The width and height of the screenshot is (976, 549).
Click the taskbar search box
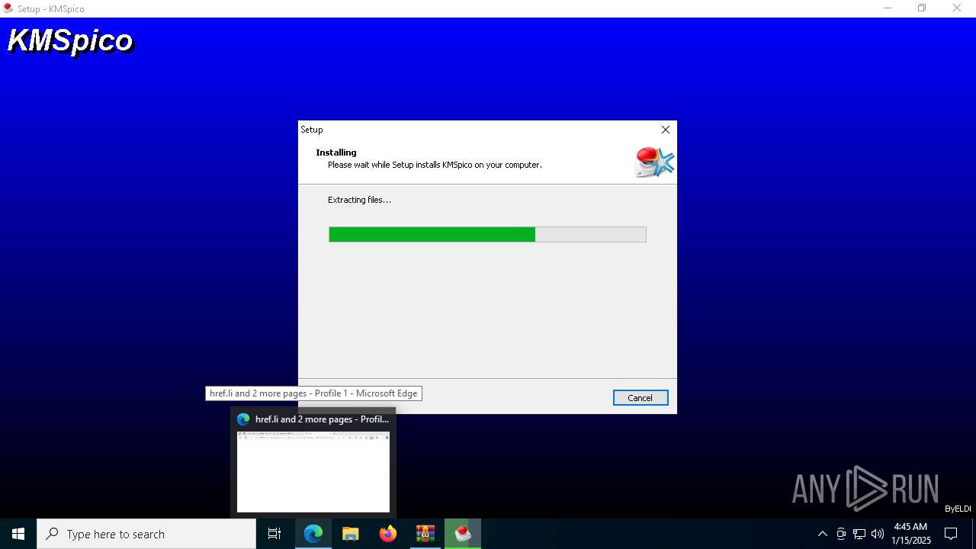(146, 534)
